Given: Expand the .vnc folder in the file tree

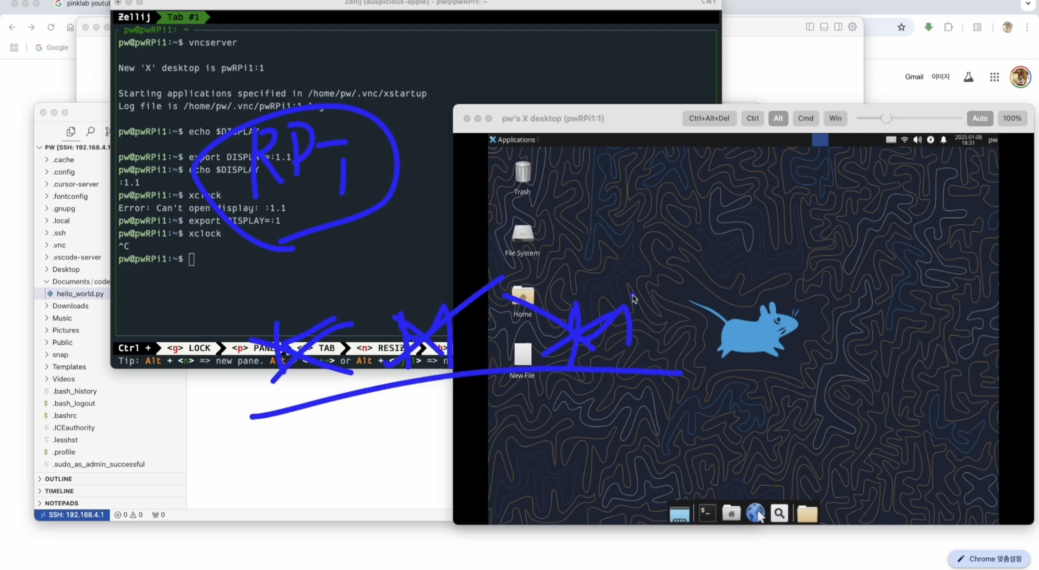Looking at the screenshot, I should click(59, 245).
